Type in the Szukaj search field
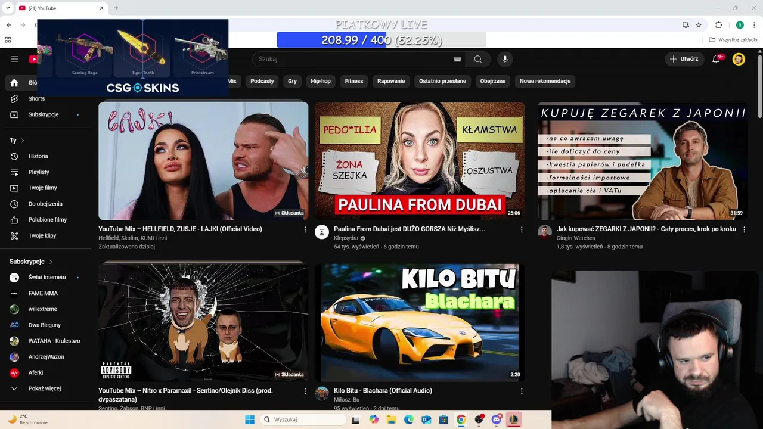Image resolution: width=763 pixels, height=429 pixels. 355,59
